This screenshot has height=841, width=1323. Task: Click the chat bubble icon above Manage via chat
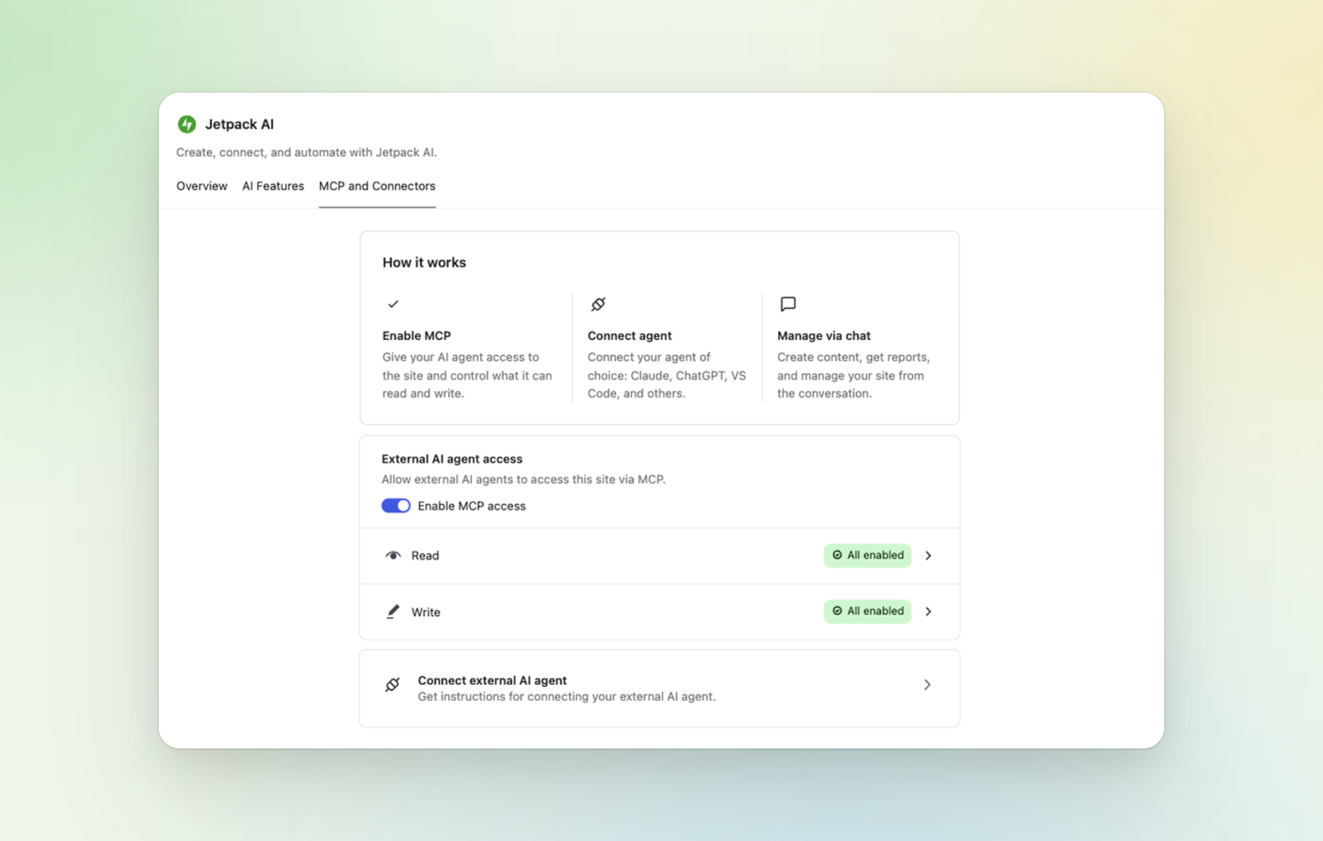[788, 304]
